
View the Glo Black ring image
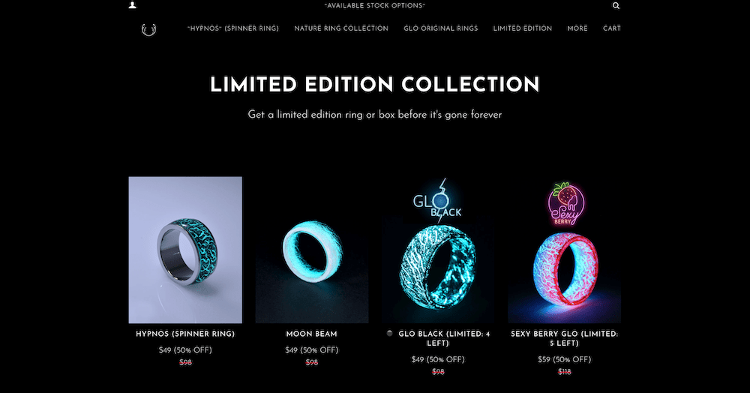coord(438,268)
